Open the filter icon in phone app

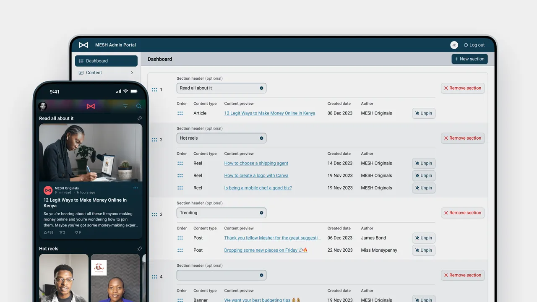pos(125,106)
